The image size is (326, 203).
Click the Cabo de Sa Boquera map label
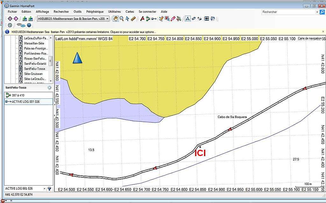pos(232,117)
